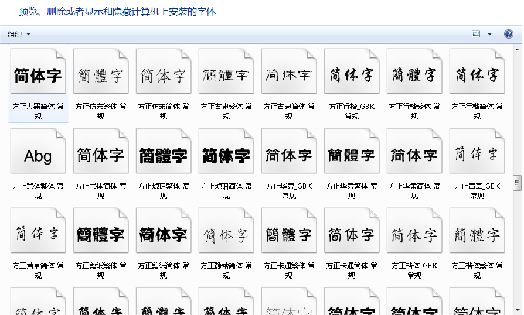Viewport: 524px width, 315px height.
Task: Click the 方正黄草_GBK 常规 label text
Action: coord(477,191)
